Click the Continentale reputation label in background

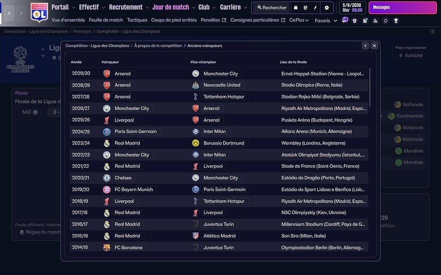[410, 116]
